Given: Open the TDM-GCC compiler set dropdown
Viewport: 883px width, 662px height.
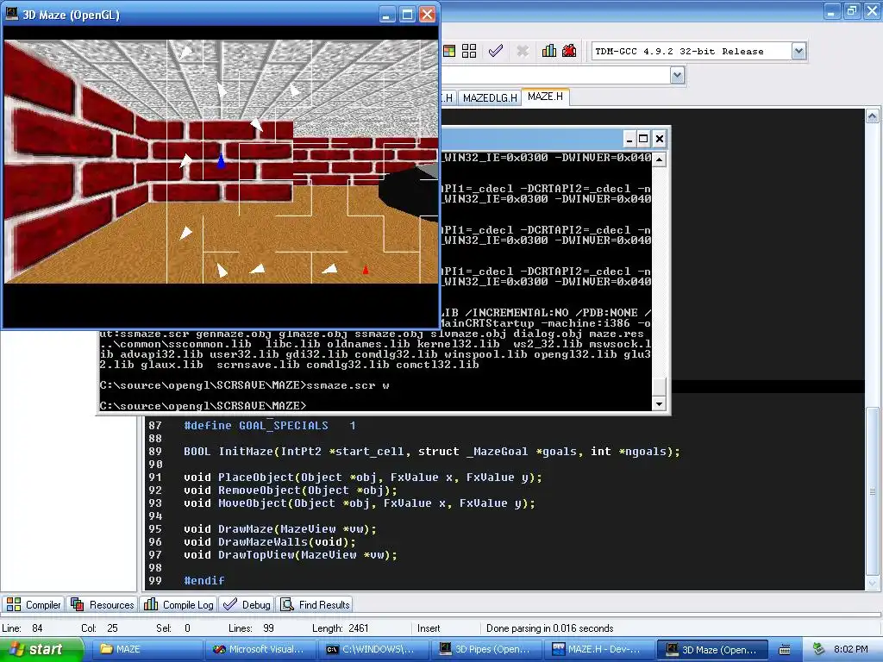Looking at the screenshot, I should (798, 51).
